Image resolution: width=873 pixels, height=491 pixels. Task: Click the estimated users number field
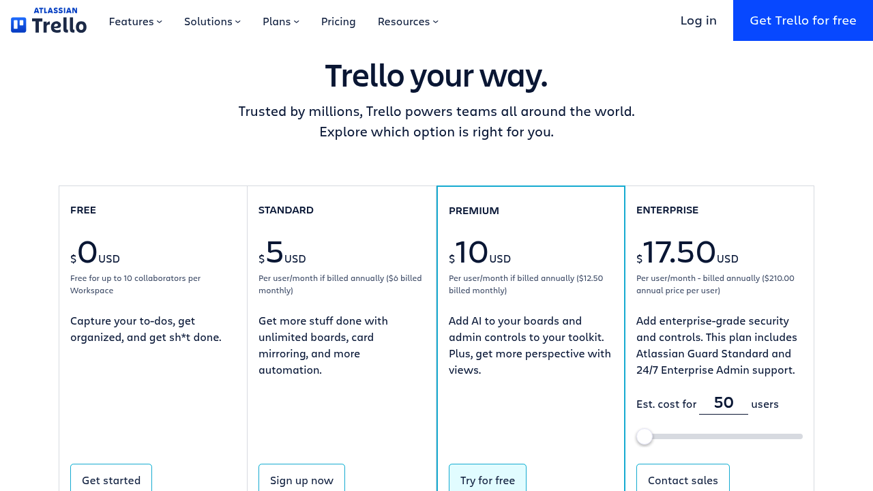[x=723, y=403]
